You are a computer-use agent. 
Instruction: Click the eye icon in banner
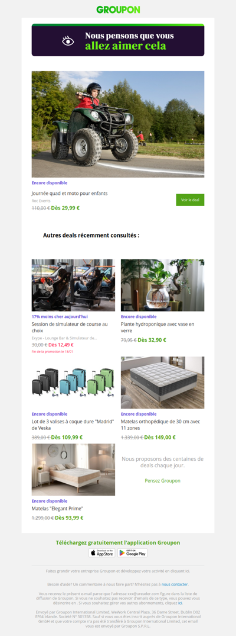pos(68,41)
